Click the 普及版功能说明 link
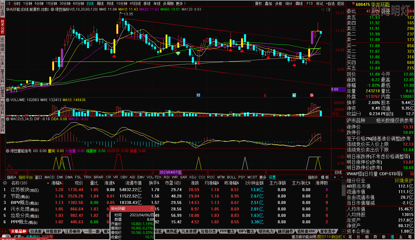The image size is (415, 240). point(304,236)
